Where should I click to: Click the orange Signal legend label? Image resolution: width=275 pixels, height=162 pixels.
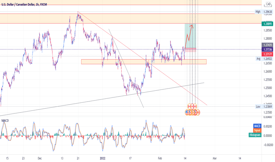click(257, 130)
